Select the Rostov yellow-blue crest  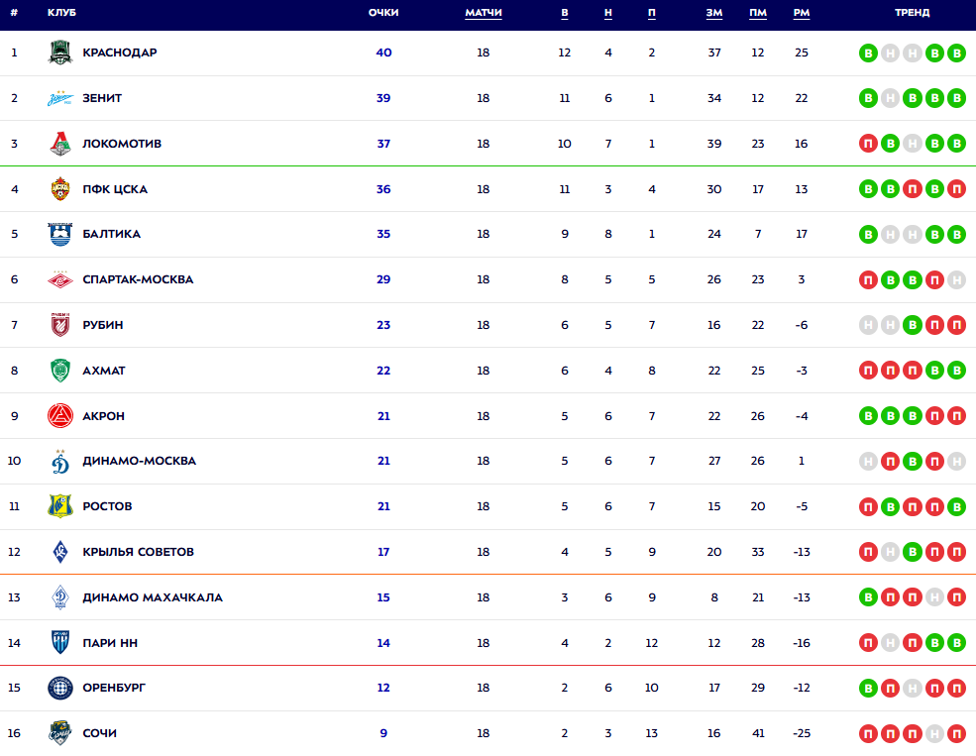click(x=60, y=506)
